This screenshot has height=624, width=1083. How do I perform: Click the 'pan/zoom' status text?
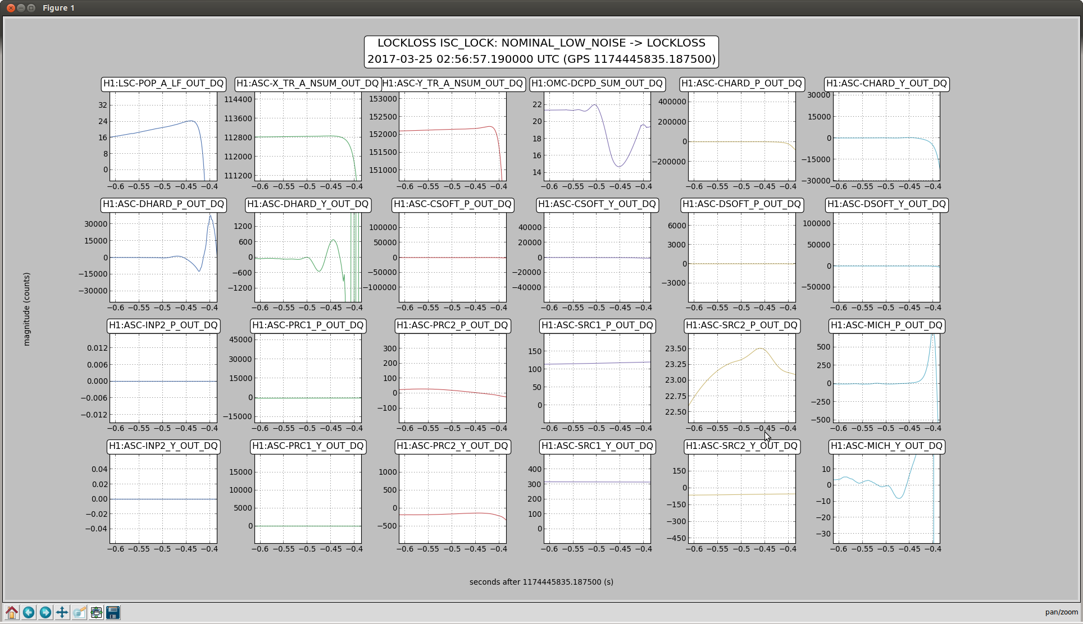[1062, 612]
